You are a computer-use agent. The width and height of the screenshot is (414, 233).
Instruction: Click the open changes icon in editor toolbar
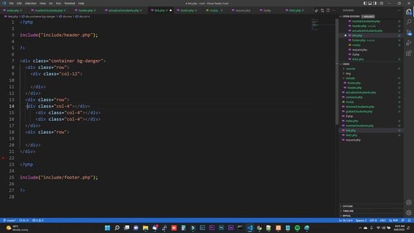(x=322, y=10)
